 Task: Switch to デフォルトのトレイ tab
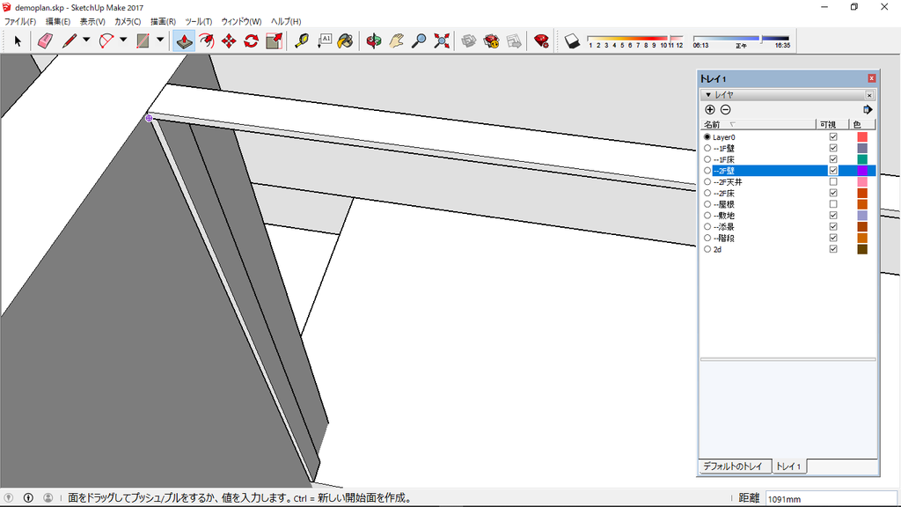(x=733, y=467)
